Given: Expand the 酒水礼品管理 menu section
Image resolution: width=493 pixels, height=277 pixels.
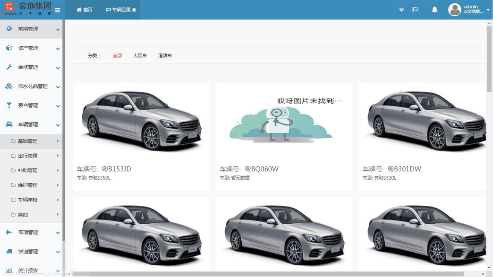Looking at the screenshot, I should click(x=58, y=86).
